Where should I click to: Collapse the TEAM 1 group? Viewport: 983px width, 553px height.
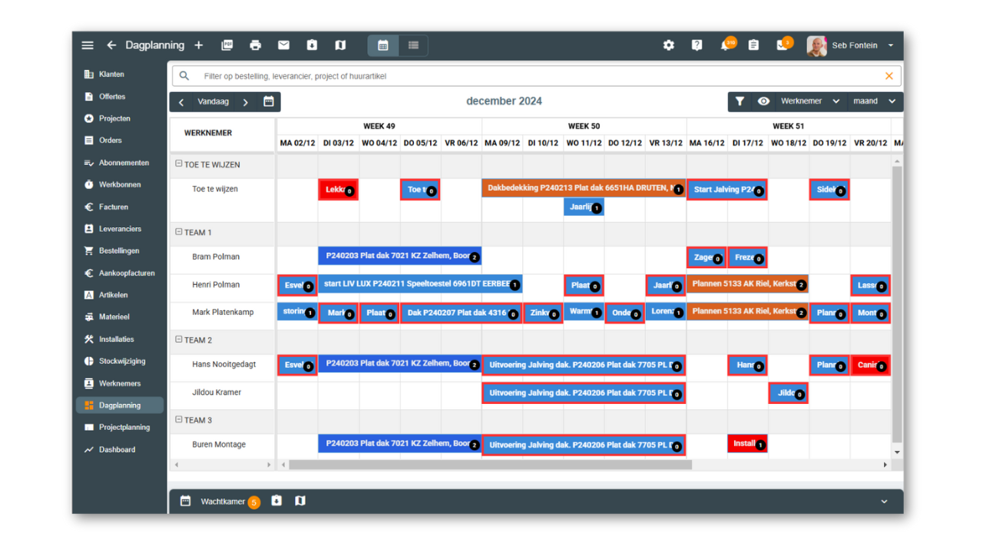click(177, 232)
